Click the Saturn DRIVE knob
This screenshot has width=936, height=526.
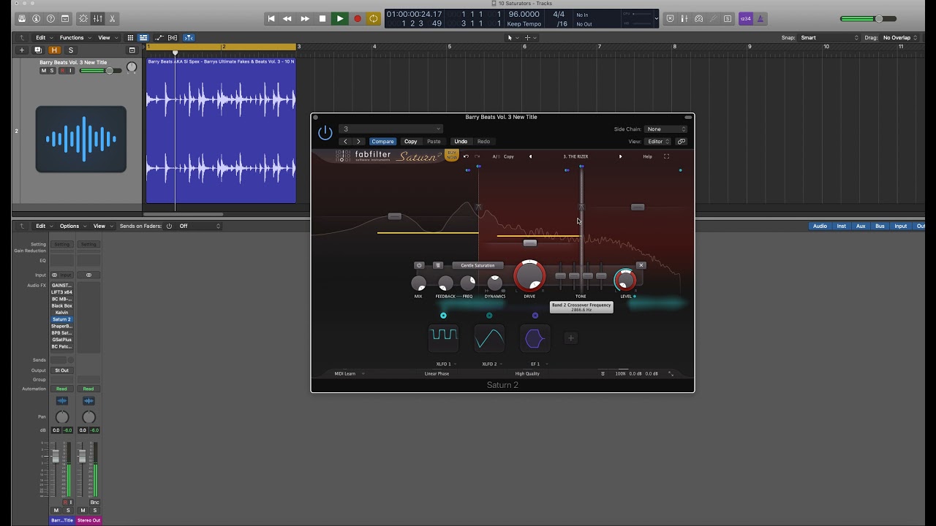(x=529, y=277)
